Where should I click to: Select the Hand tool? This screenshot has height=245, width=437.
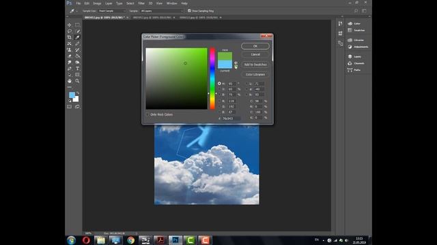tap(70, 81)
